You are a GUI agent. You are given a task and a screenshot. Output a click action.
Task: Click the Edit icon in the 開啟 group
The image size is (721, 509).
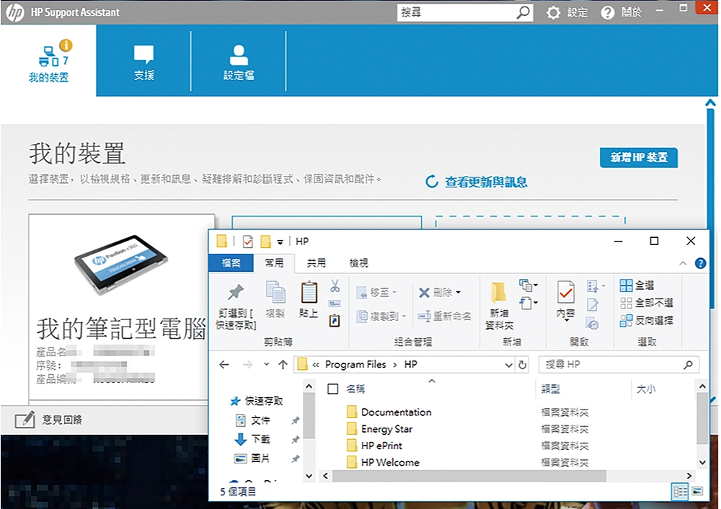point(592,305)
